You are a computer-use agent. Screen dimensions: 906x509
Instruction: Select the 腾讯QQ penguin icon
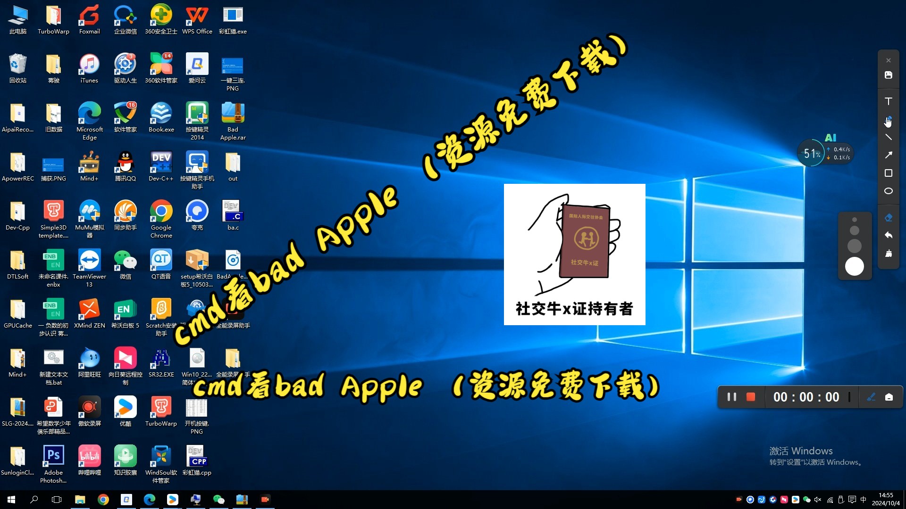point(125,167)
